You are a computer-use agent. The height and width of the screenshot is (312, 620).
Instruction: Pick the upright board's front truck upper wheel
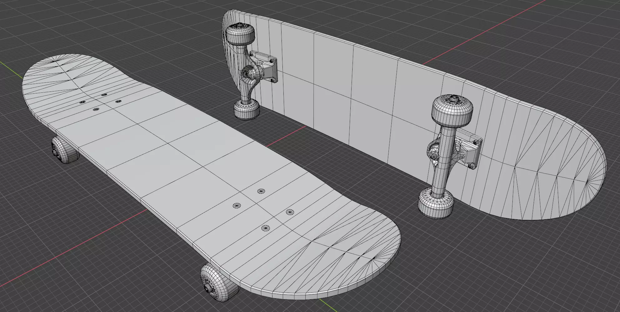point(452,111)
